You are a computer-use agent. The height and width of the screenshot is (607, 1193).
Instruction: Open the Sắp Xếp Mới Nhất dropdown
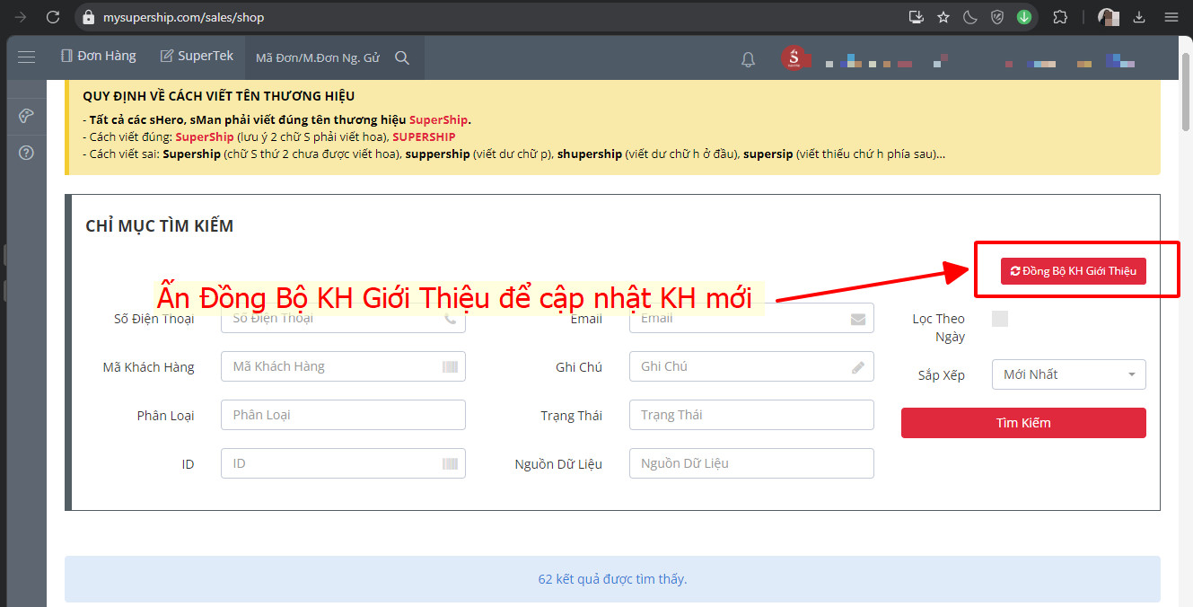[1068, 374]
